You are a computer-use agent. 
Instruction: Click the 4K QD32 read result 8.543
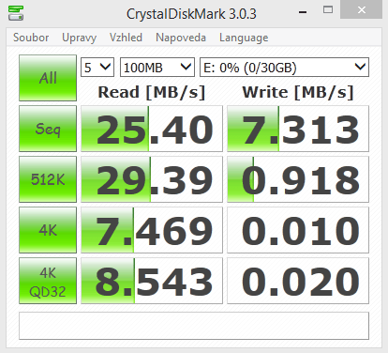[152, 281]
